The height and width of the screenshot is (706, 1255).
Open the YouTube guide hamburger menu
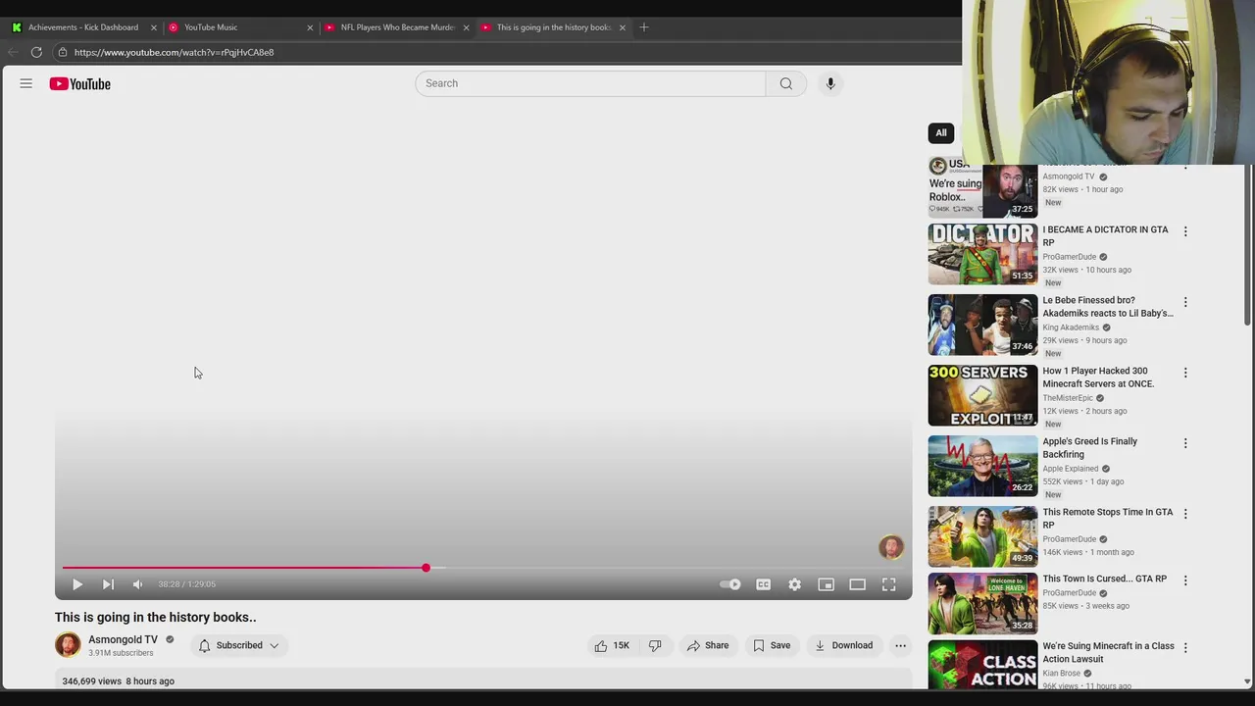pyautogui.click(x=26, y=84)
